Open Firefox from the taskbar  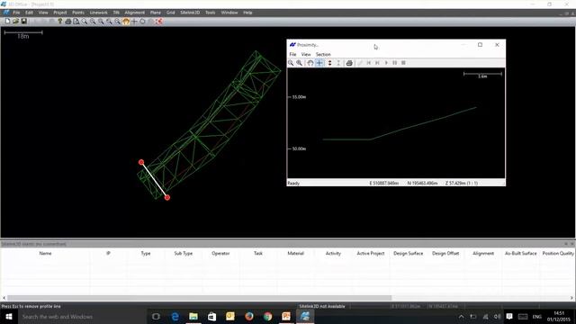249,316
